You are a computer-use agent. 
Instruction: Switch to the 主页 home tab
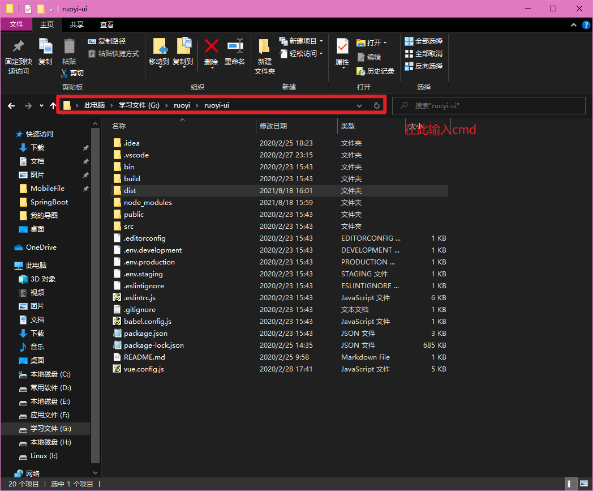[x=47, y=24]
